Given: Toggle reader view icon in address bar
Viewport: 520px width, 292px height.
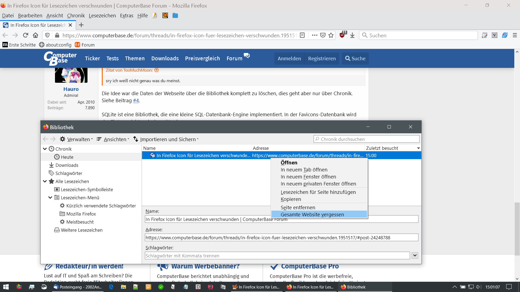Looking at the screenshot, I should [x=303, y=35].
